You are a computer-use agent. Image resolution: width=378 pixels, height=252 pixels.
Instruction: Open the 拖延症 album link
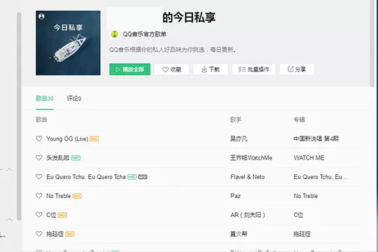pos(302,234)
